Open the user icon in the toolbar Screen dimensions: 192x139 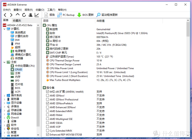click(x=30, y=15)
